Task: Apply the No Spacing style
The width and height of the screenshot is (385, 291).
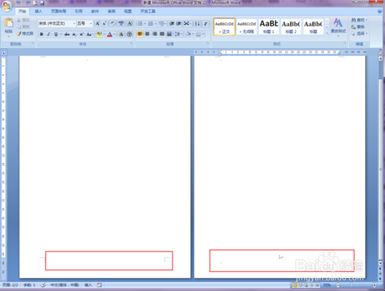Action: 246,27
